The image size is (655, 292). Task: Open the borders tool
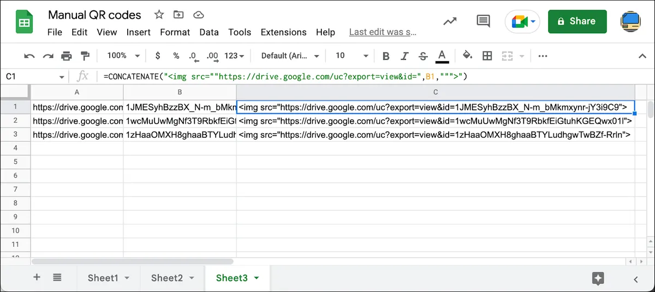tap(487, 56)
